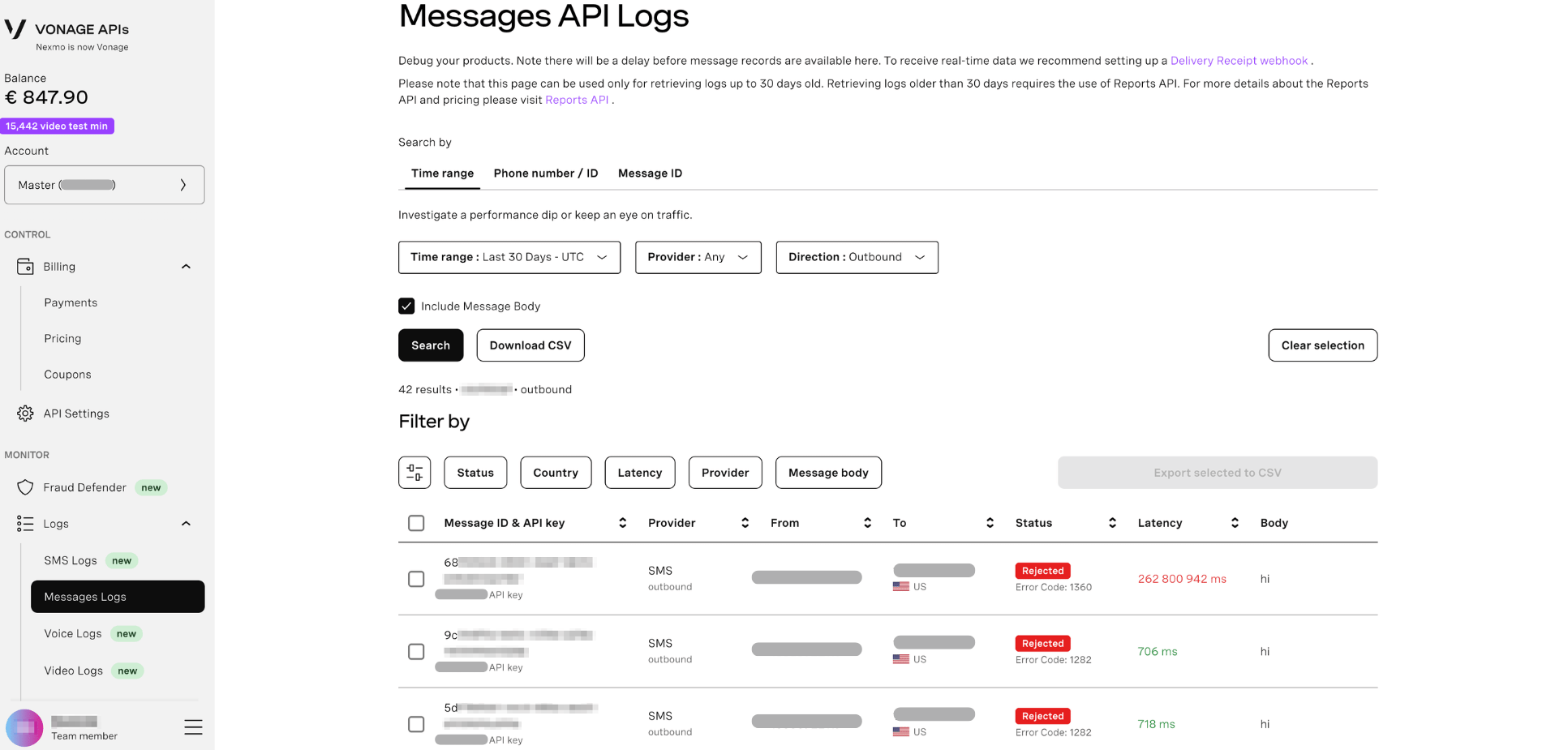Click the 15,442 video test min badge
Screen dimensions: 1555x750
tap(57, 126)
